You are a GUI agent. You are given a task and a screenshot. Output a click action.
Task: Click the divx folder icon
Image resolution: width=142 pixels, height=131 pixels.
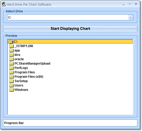[x=11, y=55]
